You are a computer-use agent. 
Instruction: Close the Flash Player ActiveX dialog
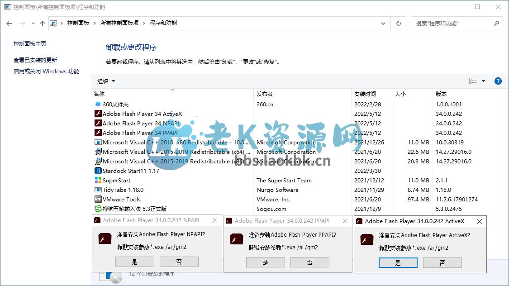coord(480,221)
